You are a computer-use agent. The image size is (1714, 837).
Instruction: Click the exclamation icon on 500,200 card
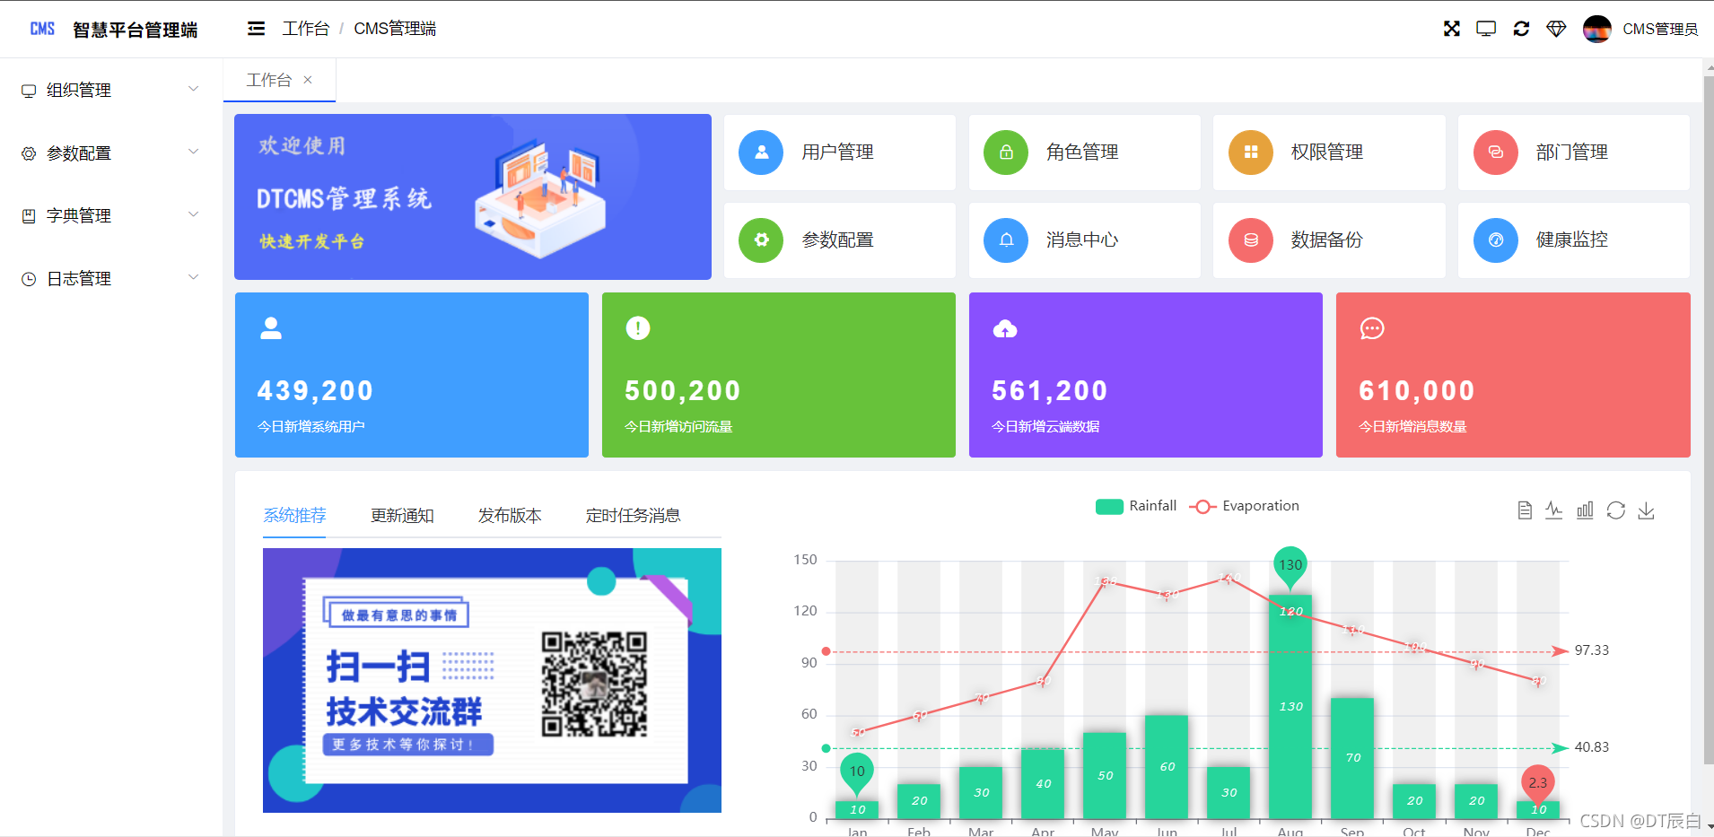638,328
